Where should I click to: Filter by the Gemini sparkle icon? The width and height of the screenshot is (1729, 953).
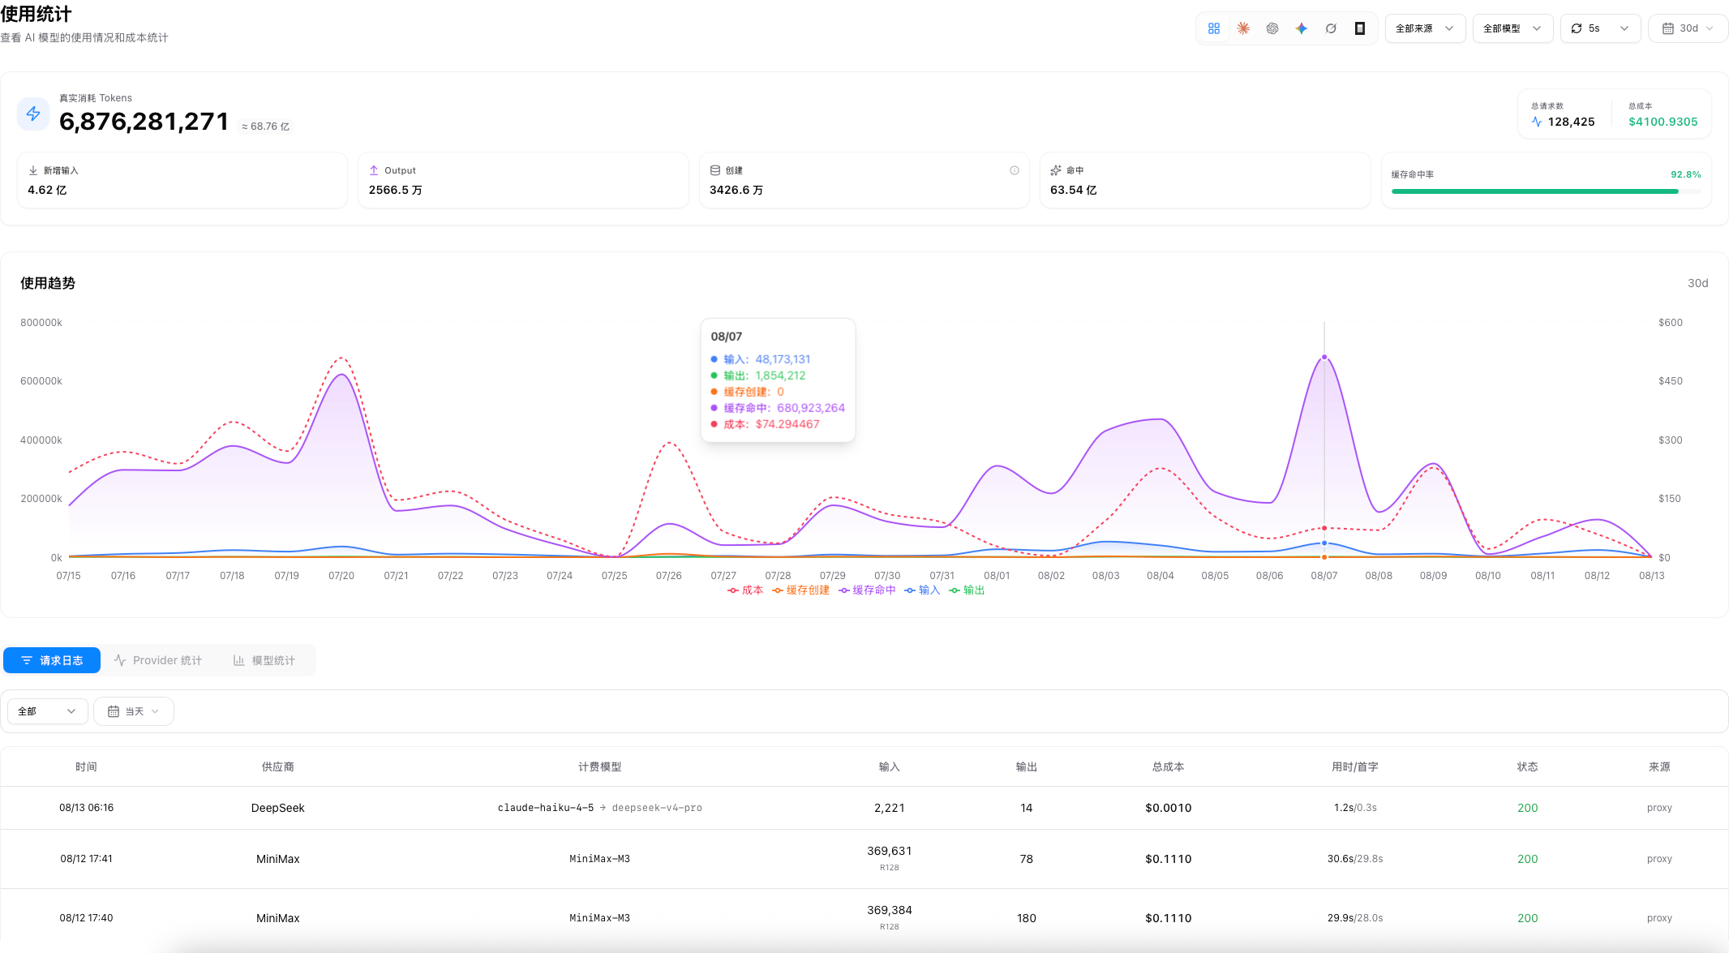click(x=1301, y=28)
